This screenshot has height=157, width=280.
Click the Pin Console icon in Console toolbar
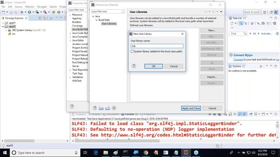coord(251,114)
